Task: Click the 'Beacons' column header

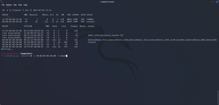Action: point(34,15)
